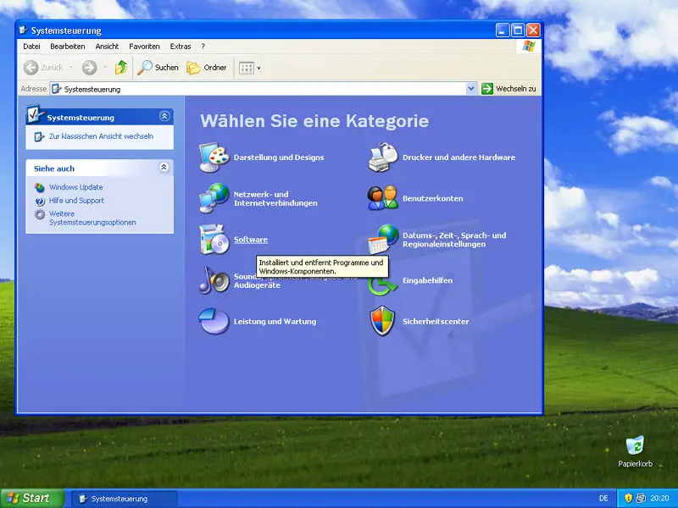This screenshot has width=678, height=508.
Task: Open the Netzwerk- und Internetverbindungen globe icon
Action: (x=214, y=198)
